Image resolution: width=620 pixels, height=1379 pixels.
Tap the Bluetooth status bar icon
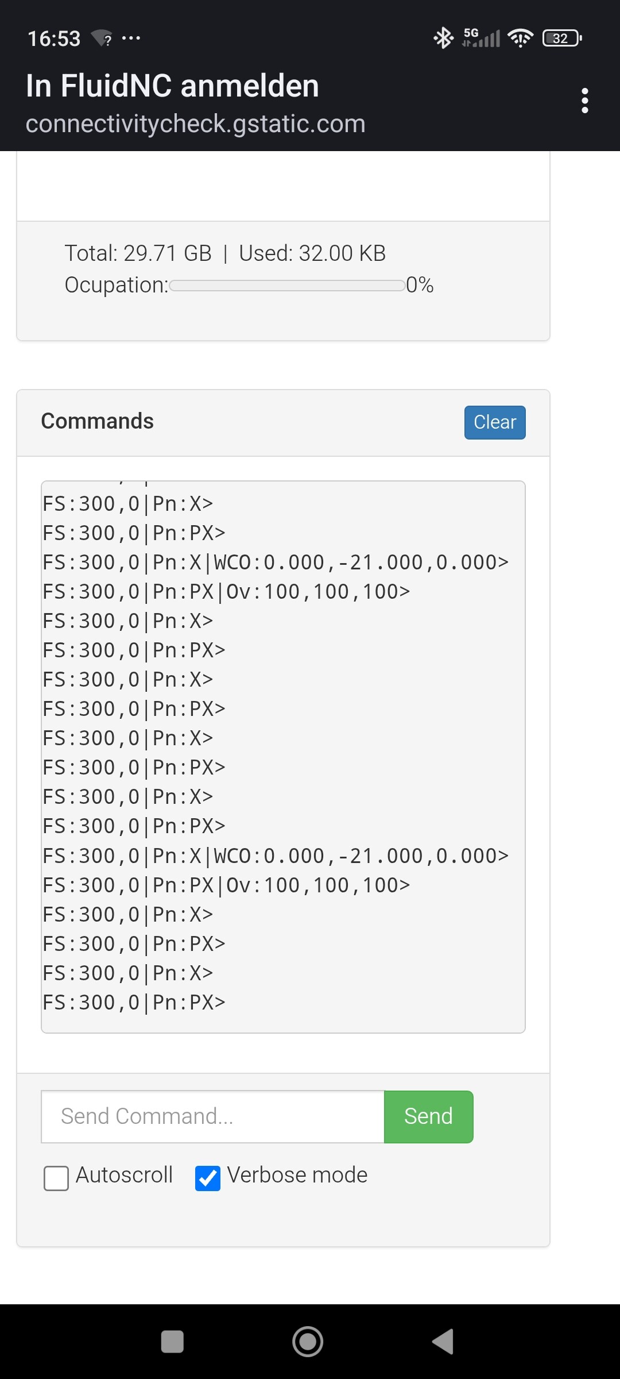(443, 38)
